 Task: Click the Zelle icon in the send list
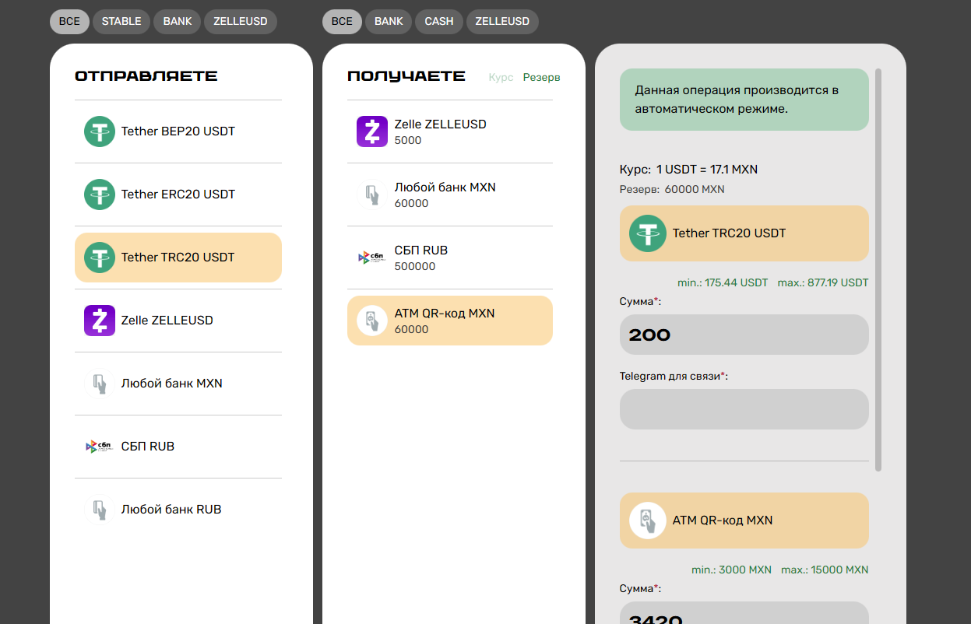pos(100,321)
